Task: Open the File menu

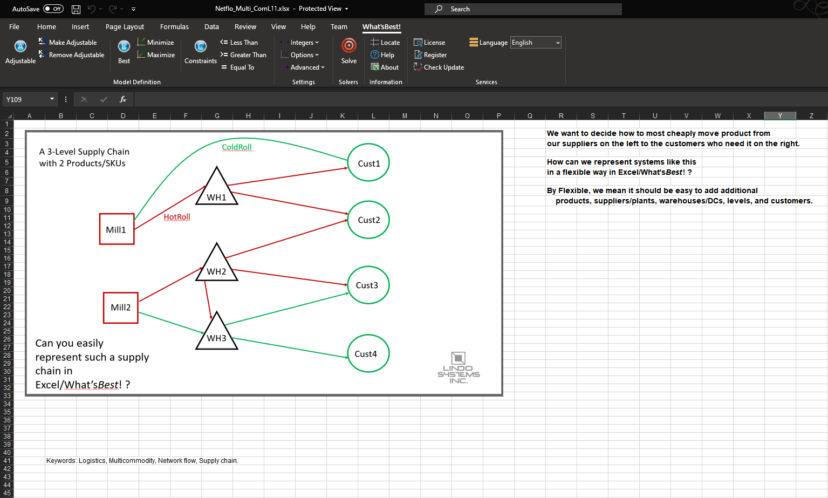Action: [15, 26]
